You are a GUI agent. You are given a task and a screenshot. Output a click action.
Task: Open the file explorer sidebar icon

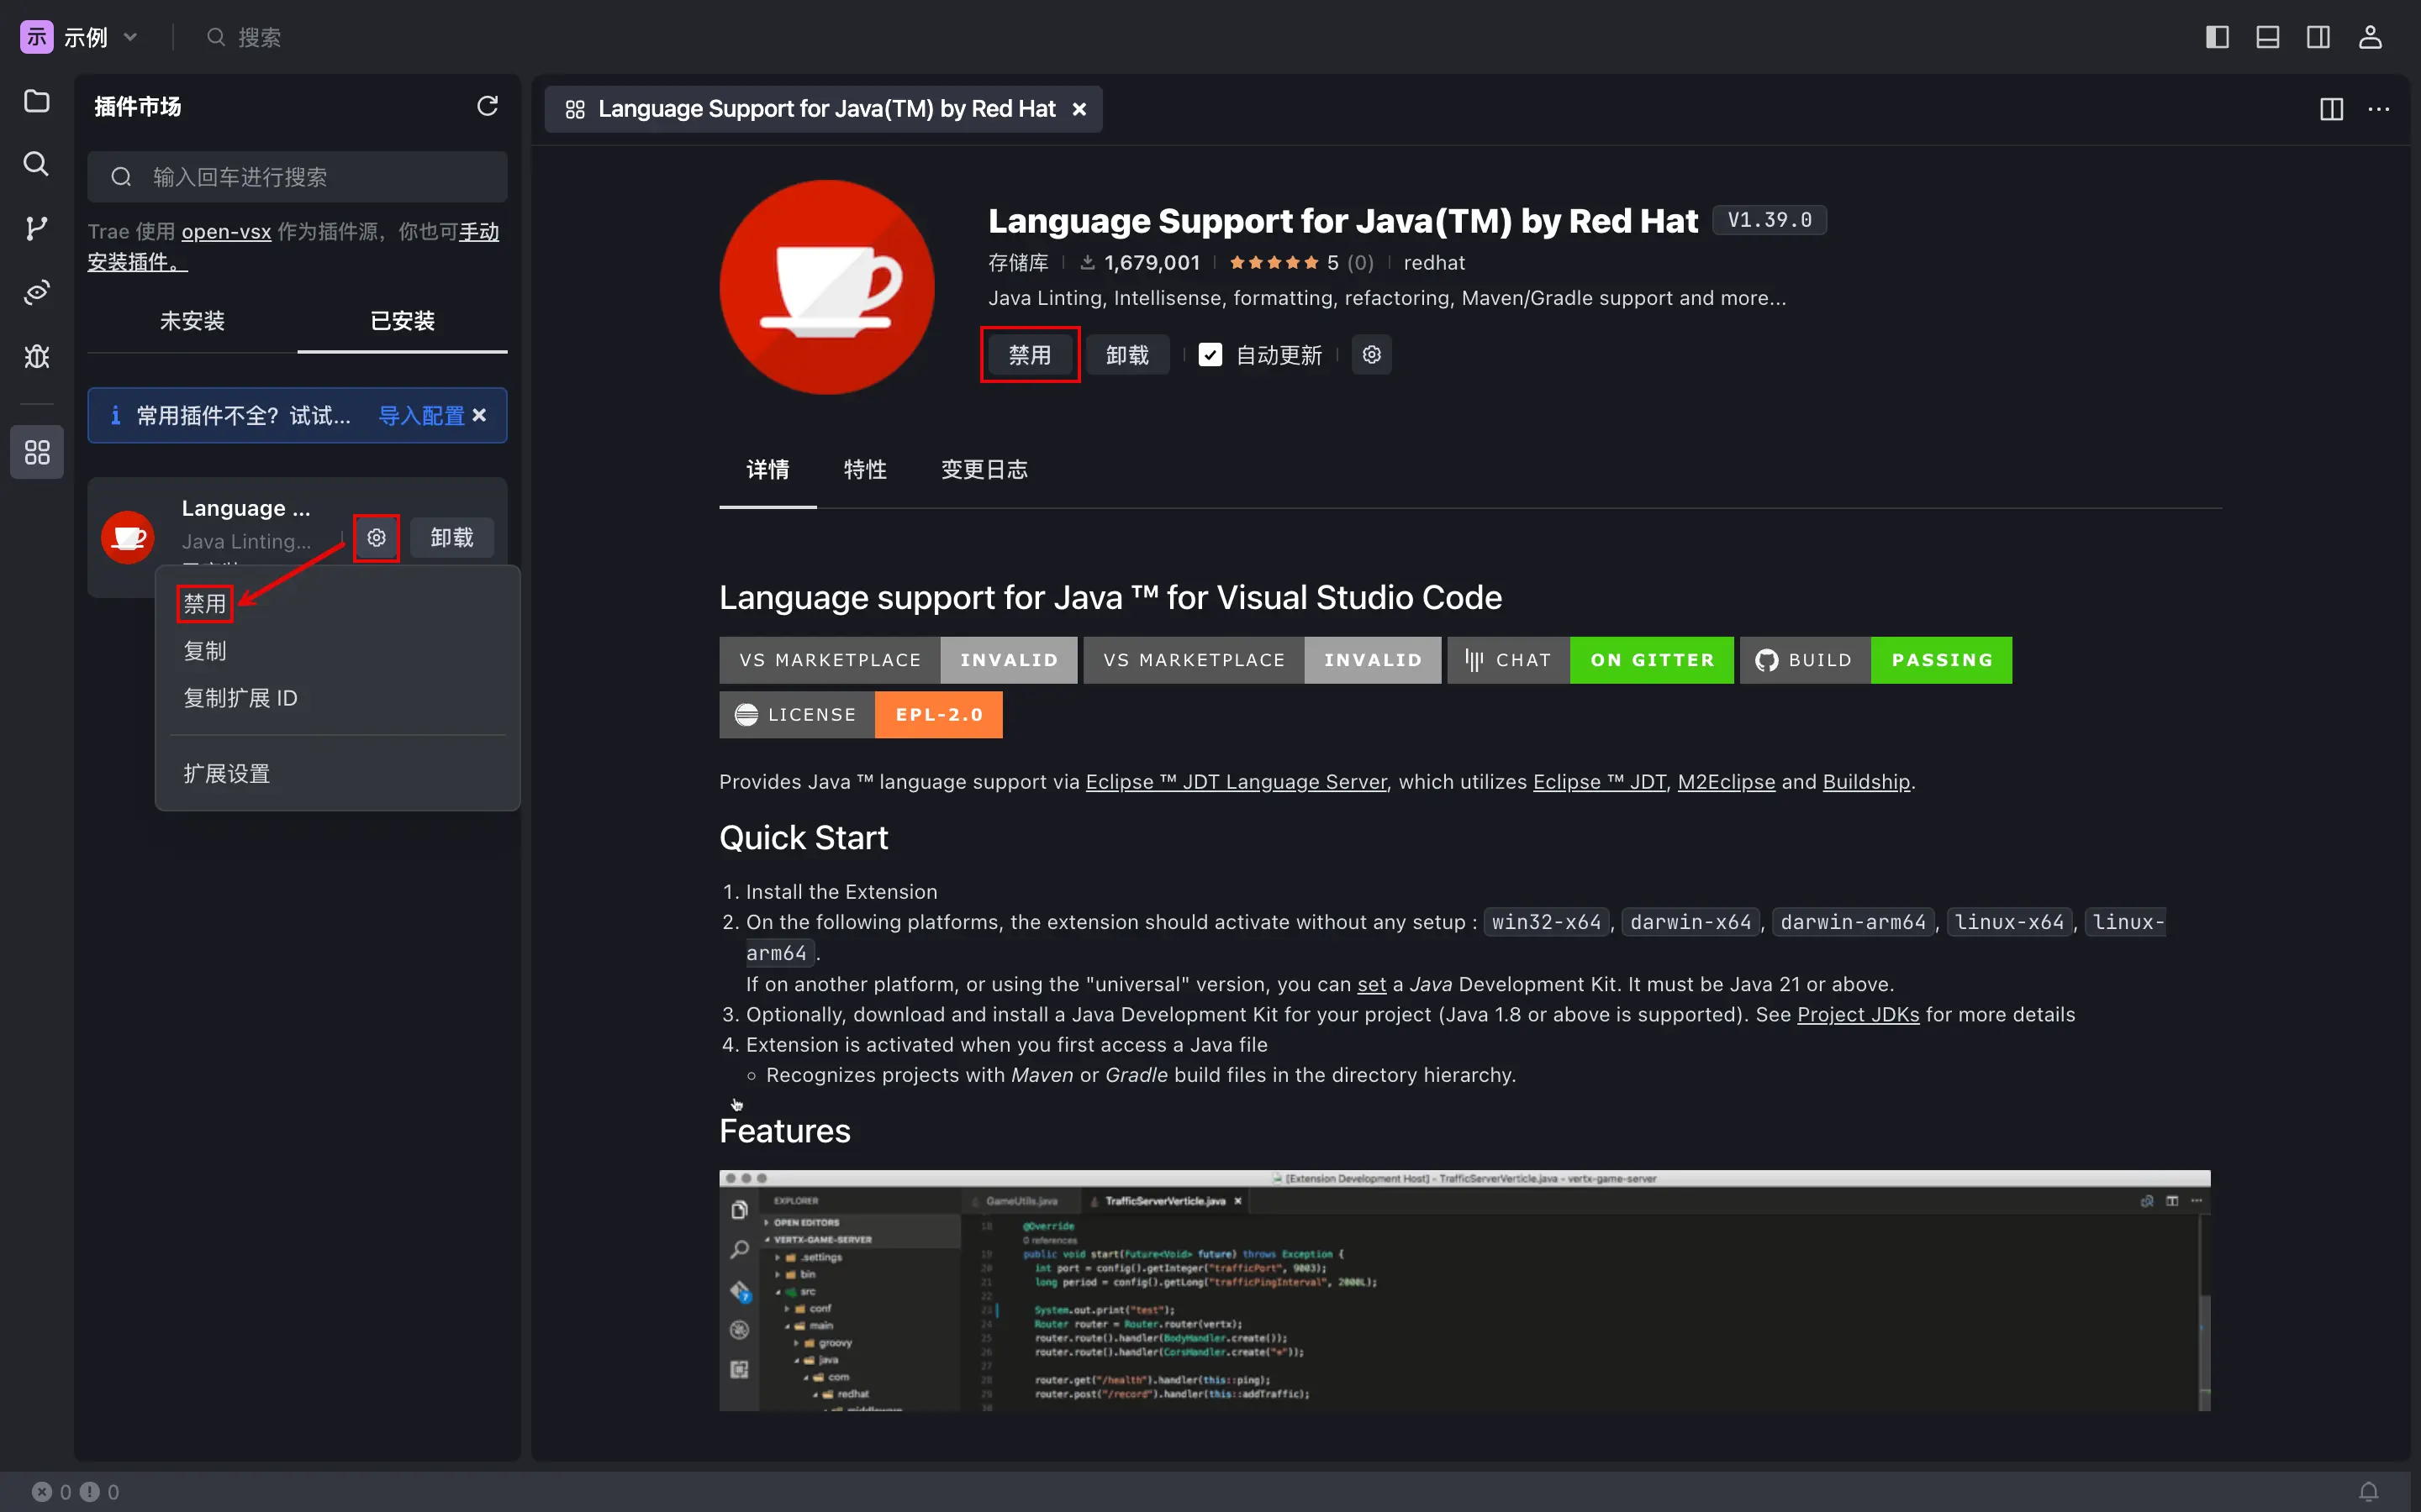[x=37, y=101]
